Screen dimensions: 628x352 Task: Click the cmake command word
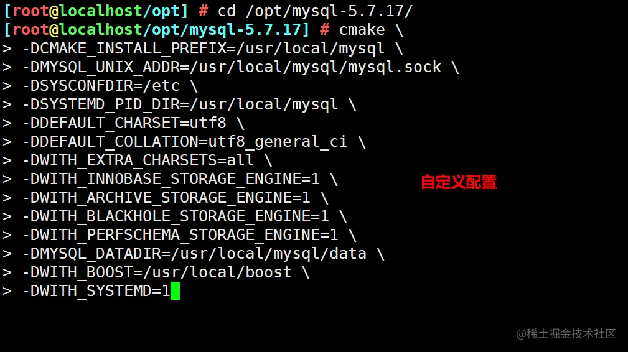pos(362,30)
